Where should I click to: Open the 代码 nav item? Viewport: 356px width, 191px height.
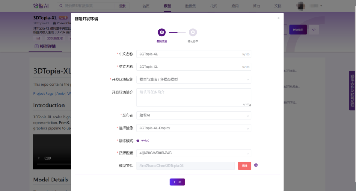point(214,6)
